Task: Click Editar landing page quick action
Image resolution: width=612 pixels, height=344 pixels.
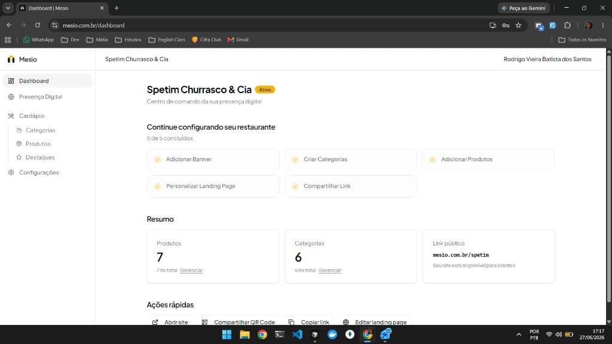Action: click(375, 322)
